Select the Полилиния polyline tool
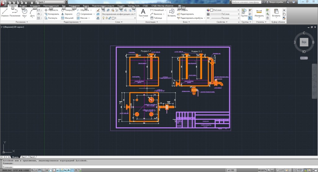This screenshot has width=318, height=172. click(15, 13)
